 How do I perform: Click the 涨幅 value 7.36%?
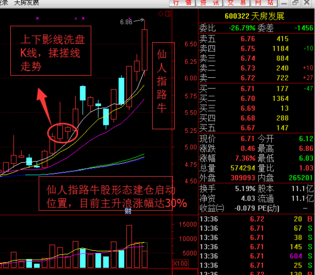coord(245,158)
